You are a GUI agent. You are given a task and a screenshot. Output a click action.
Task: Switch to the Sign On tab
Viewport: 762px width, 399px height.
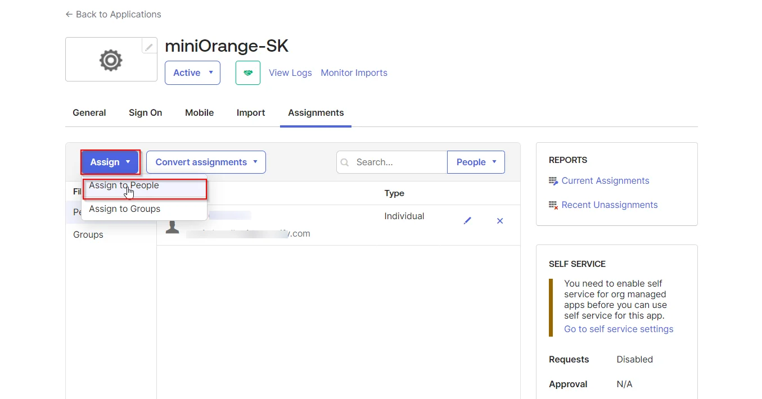145,112
